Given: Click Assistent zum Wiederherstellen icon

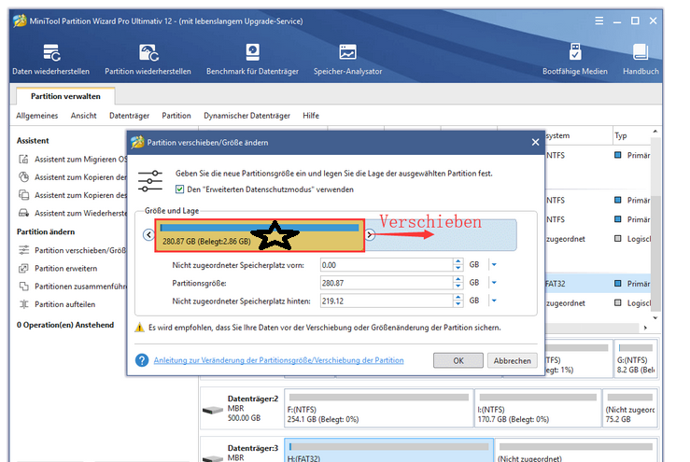Looking at the screenshot, I should coord(23,213).
